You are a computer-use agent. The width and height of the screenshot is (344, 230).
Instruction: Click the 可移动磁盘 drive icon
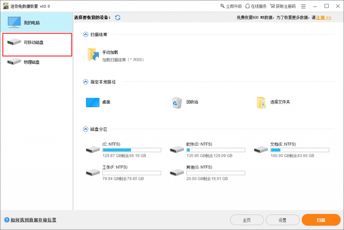14,42
